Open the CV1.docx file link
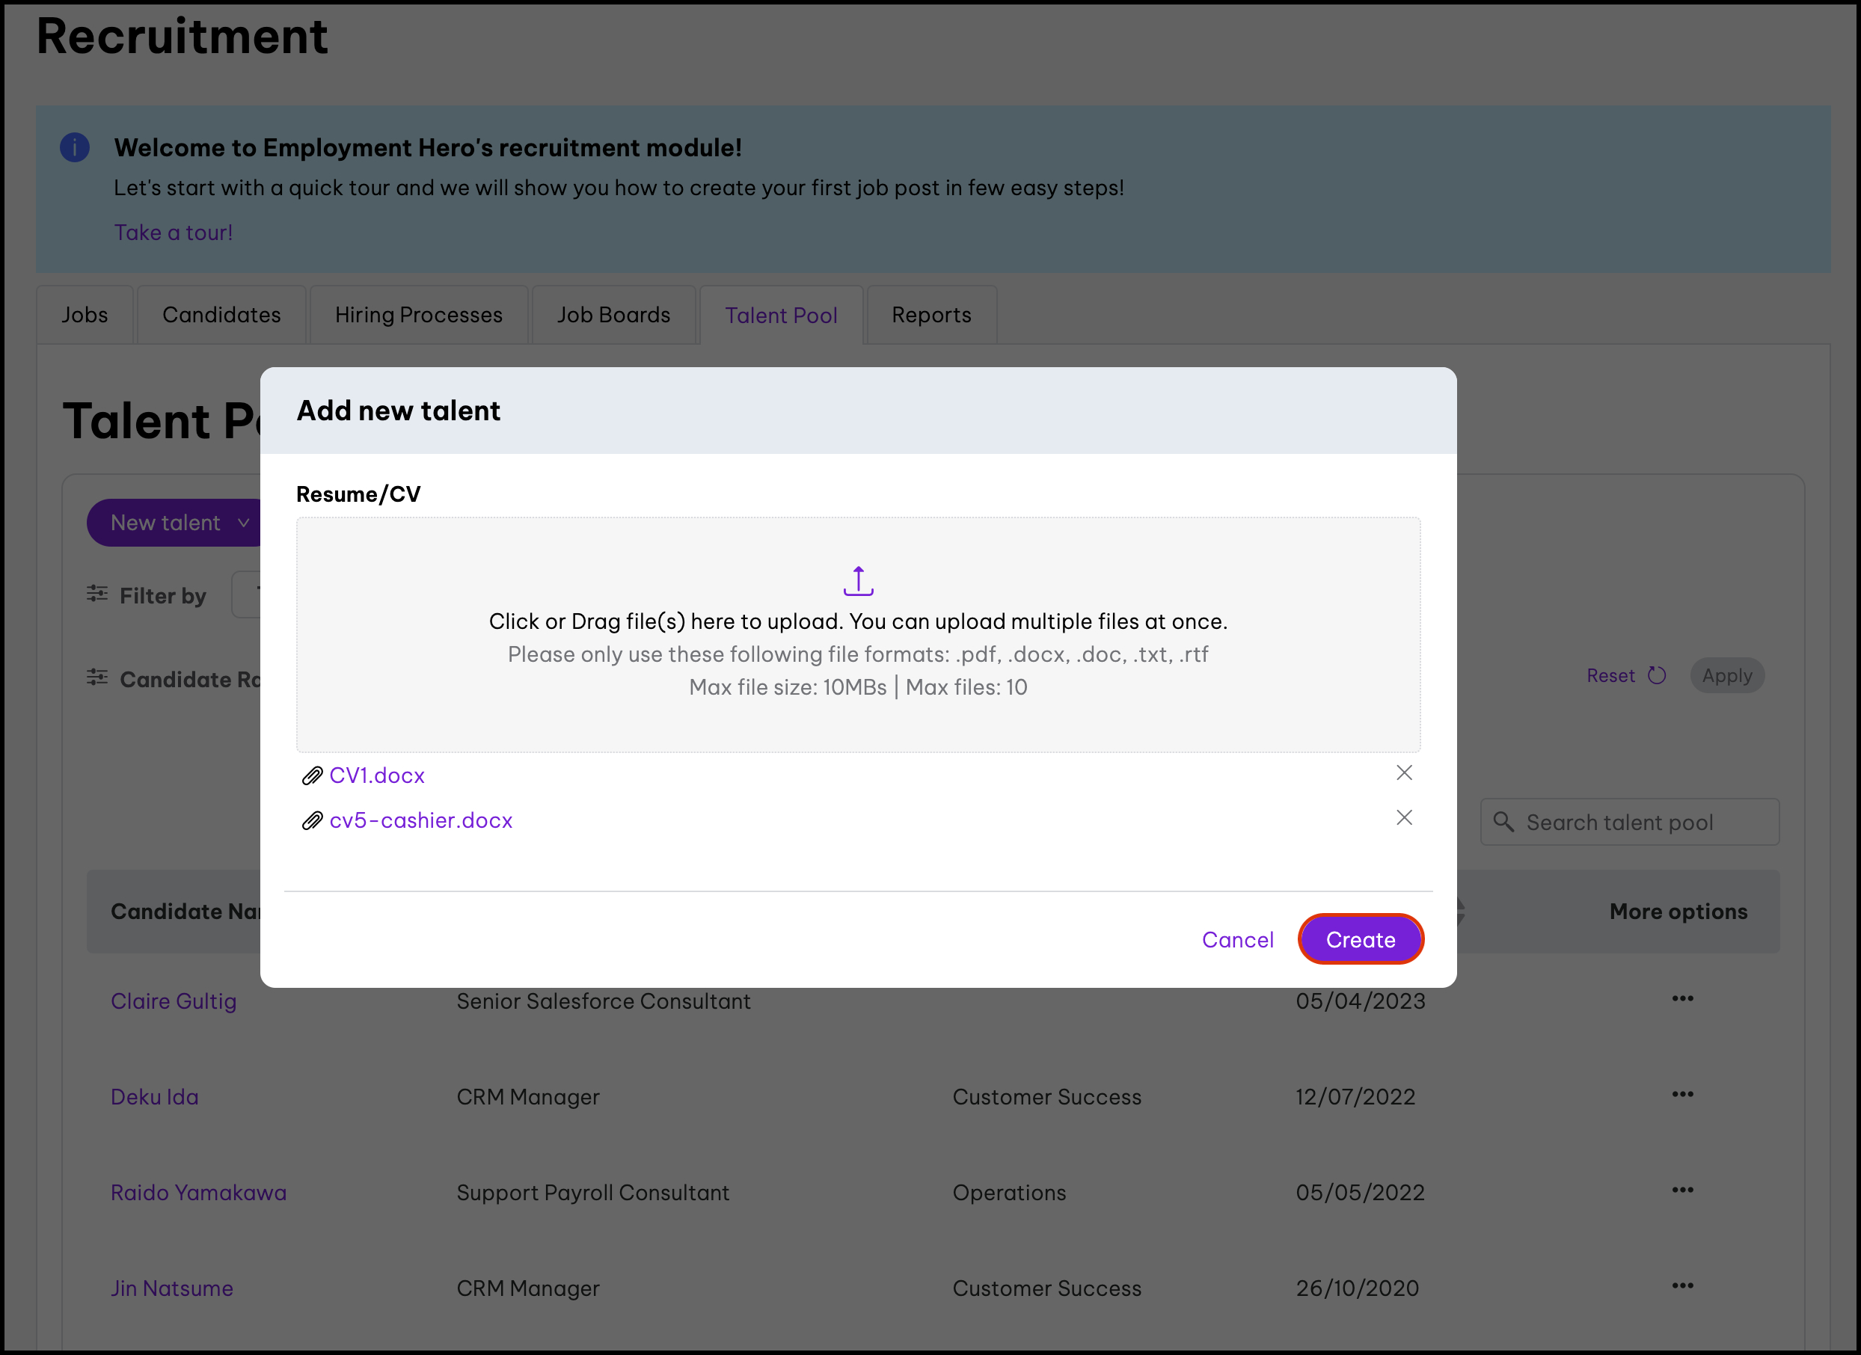The width and height of the screenshot is (1861, 1355). (x=377, y=776)
